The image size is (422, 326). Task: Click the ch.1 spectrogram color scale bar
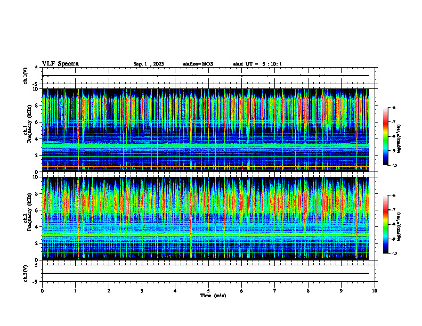click(x=385, y=136)
